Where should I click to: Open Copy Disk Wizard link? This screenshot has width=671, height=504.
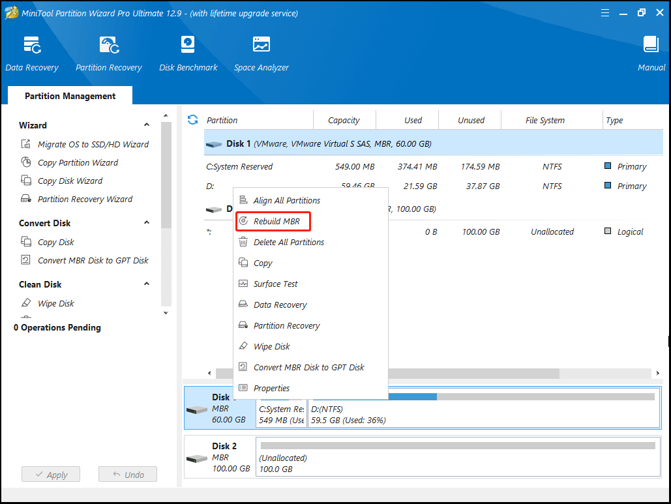[70, 181]
